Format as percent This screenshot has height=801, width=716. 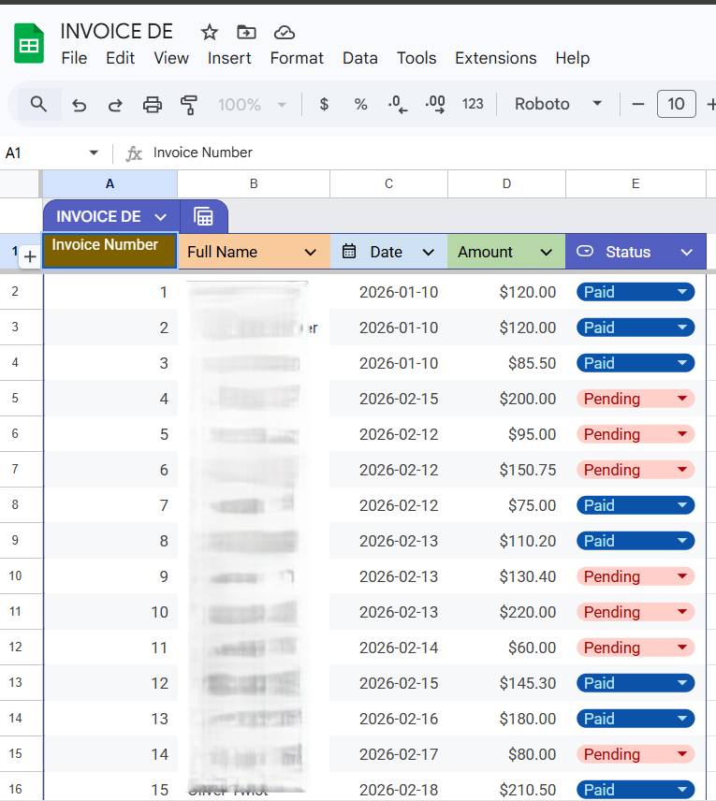point(361,104)
